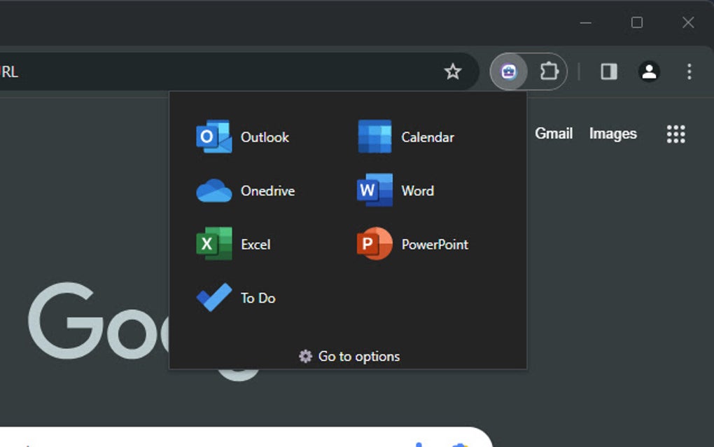Open Chrome's three-dot menu
This screenshot has width=714, height=447.
[x=688, y=71]
